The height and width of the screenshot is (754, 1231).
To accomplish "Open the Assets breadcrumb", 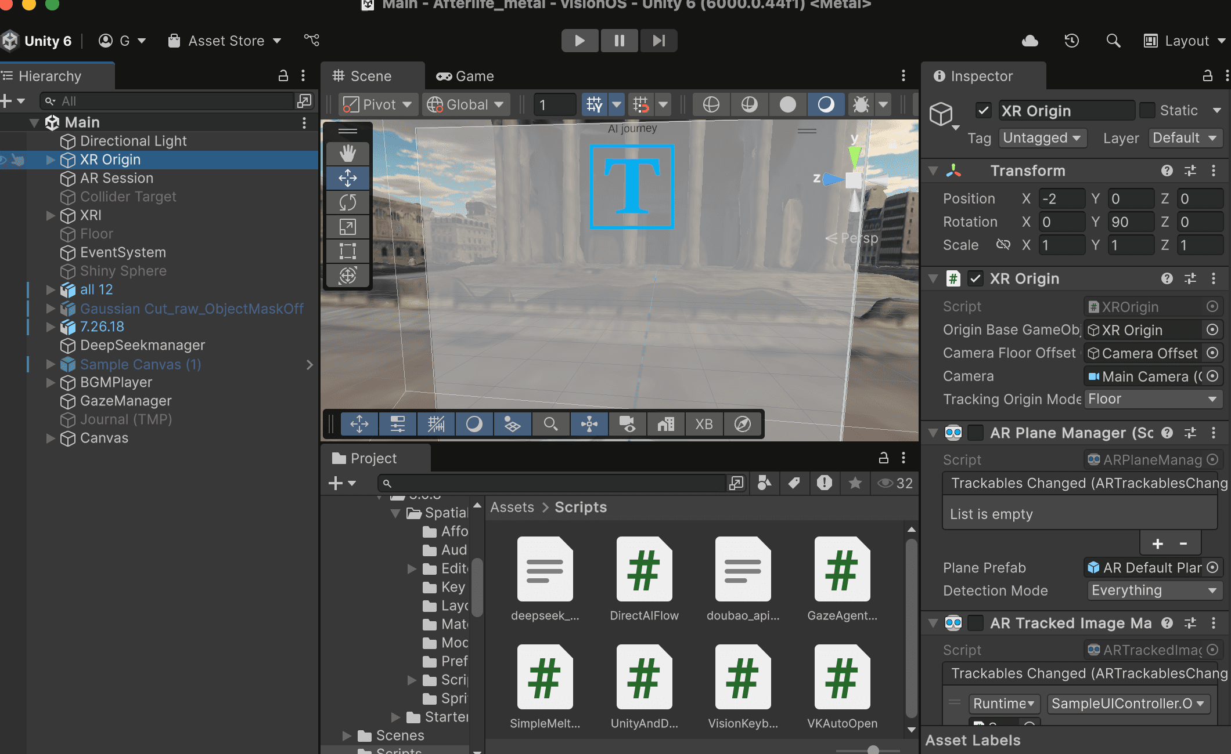I will pyautogui.click(x=512, y=507).
